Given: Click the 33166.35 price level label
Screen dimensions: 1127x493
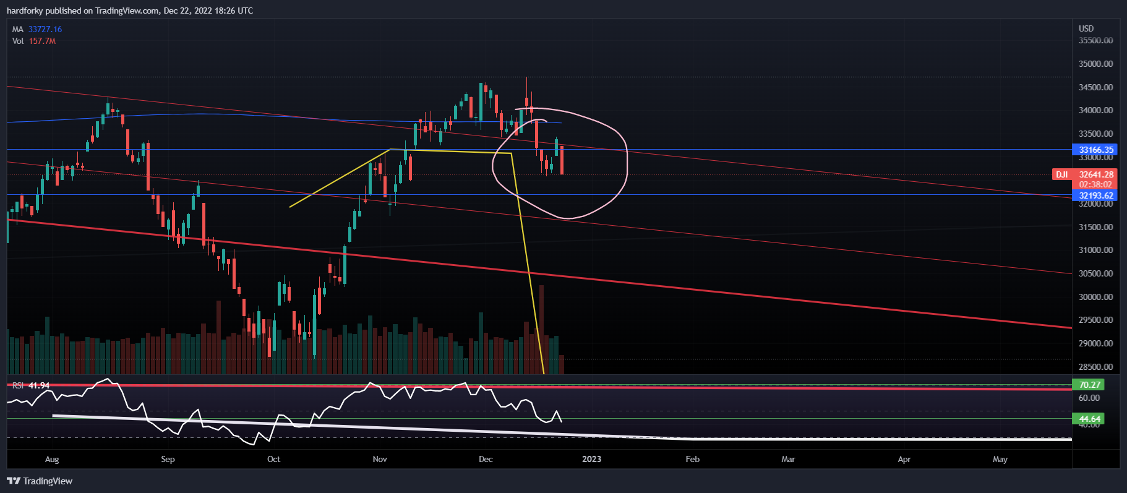Looking at the screenshot, I should coord(1095,150).
